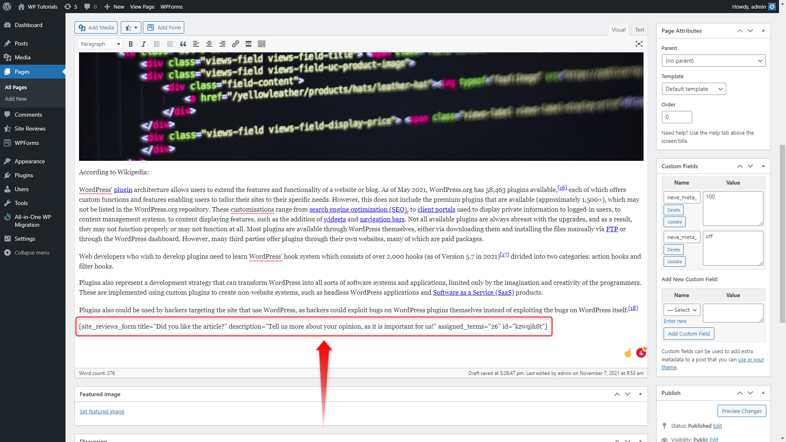Viewport: 786px width, 442px height.
Task: Click the Add Form button icon
Action: point(150,27)
